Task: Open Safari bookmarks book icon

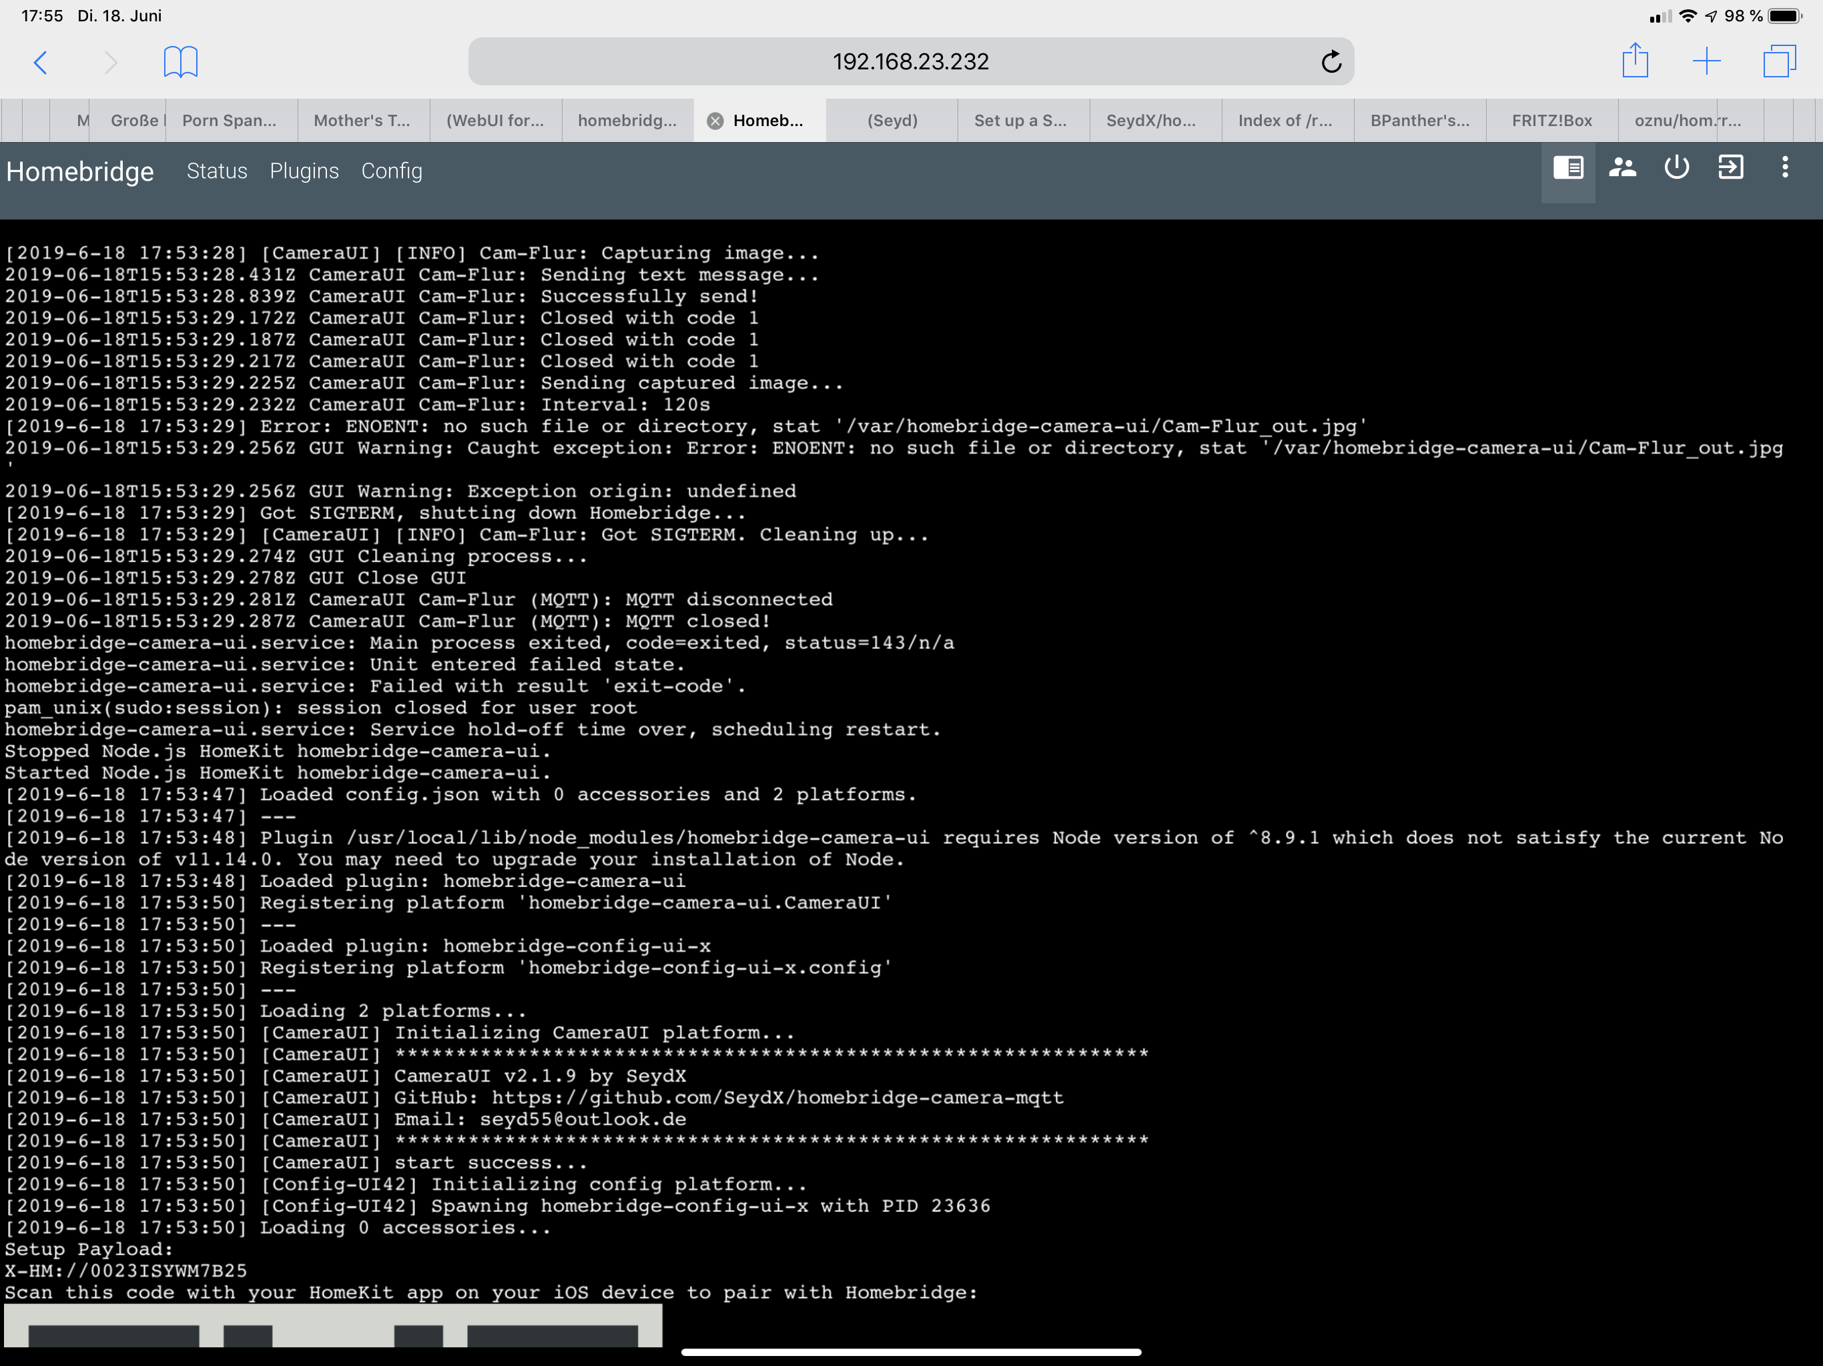Action: 180,62
